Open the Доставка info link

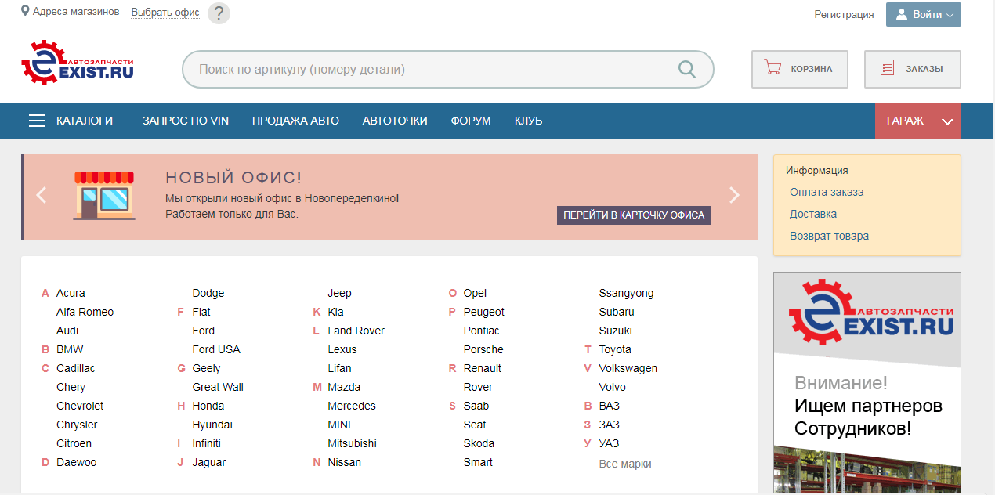[x=813, y=214]
